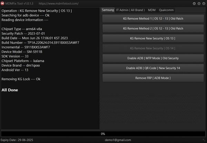The width and height of the screenshot is (207, 143).
Task: Select Chipset Plateform kalama line
Action: coord(23,61)
